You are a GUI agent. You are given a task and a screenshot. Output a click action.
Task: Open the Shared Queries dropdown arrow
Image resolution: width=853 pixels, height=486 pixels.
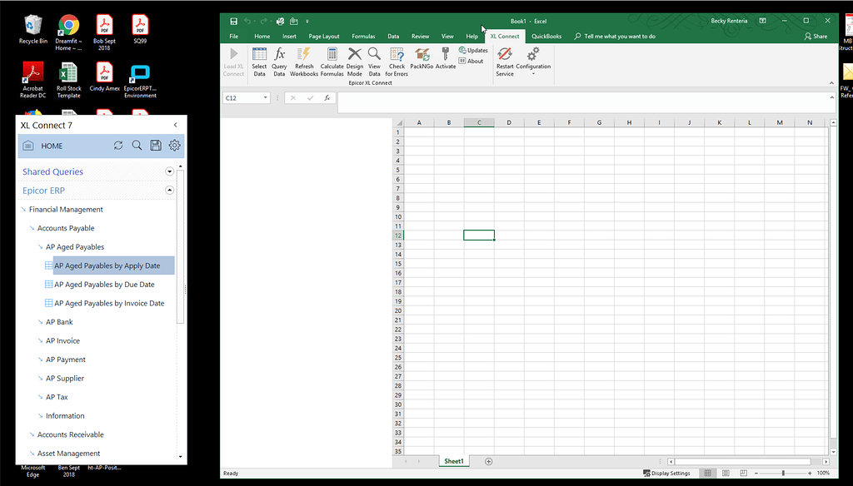click(x=169, y=171)
